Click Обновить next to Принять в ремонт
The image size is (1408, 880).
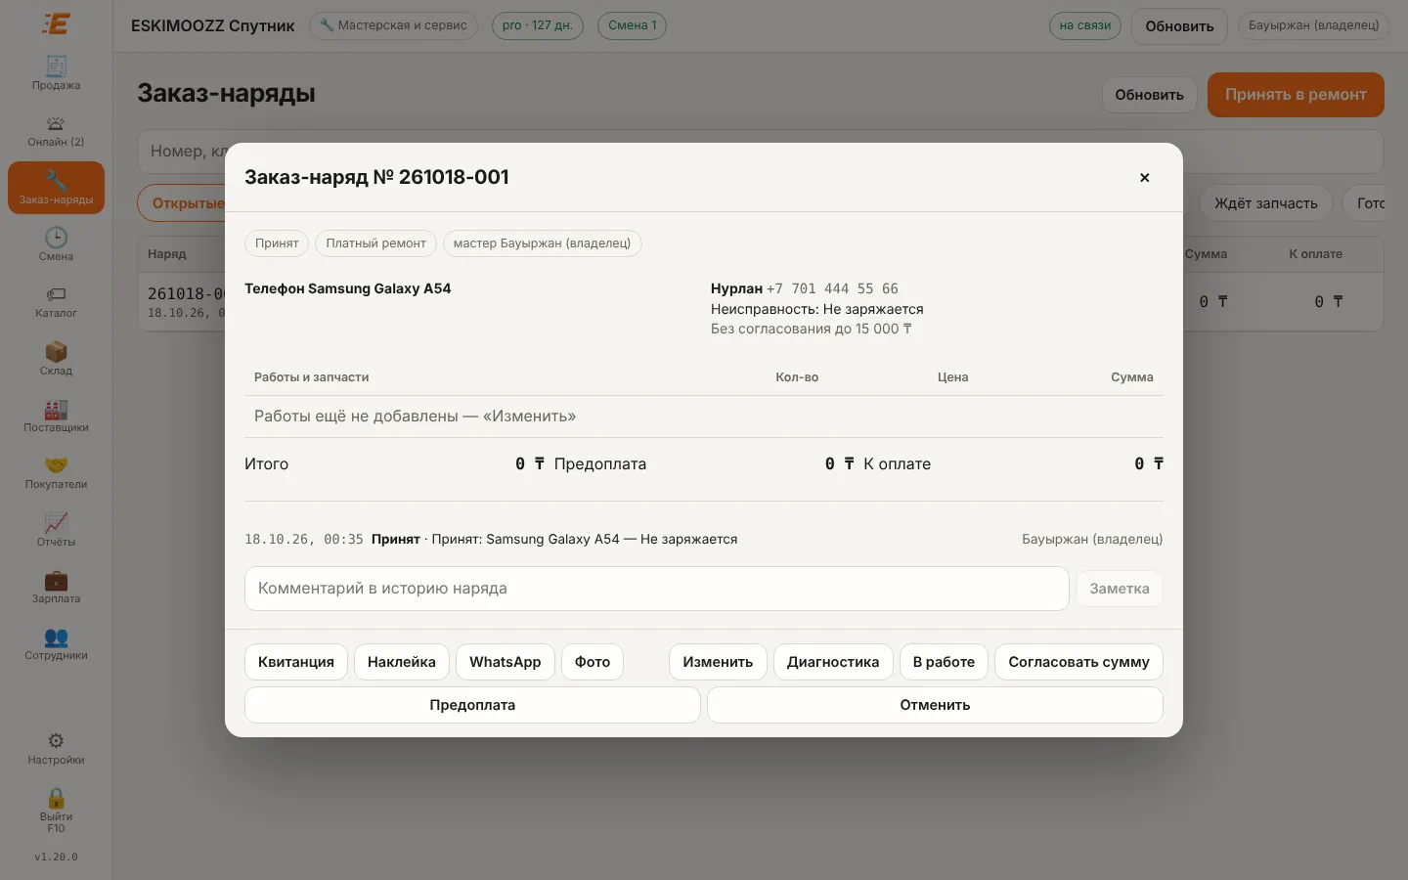coord(1149,95)
